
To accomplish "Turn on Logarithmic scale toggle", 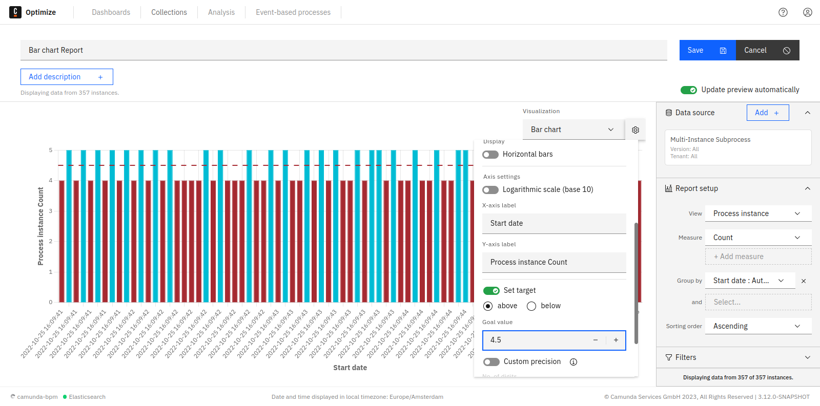I will click(490, 190).
